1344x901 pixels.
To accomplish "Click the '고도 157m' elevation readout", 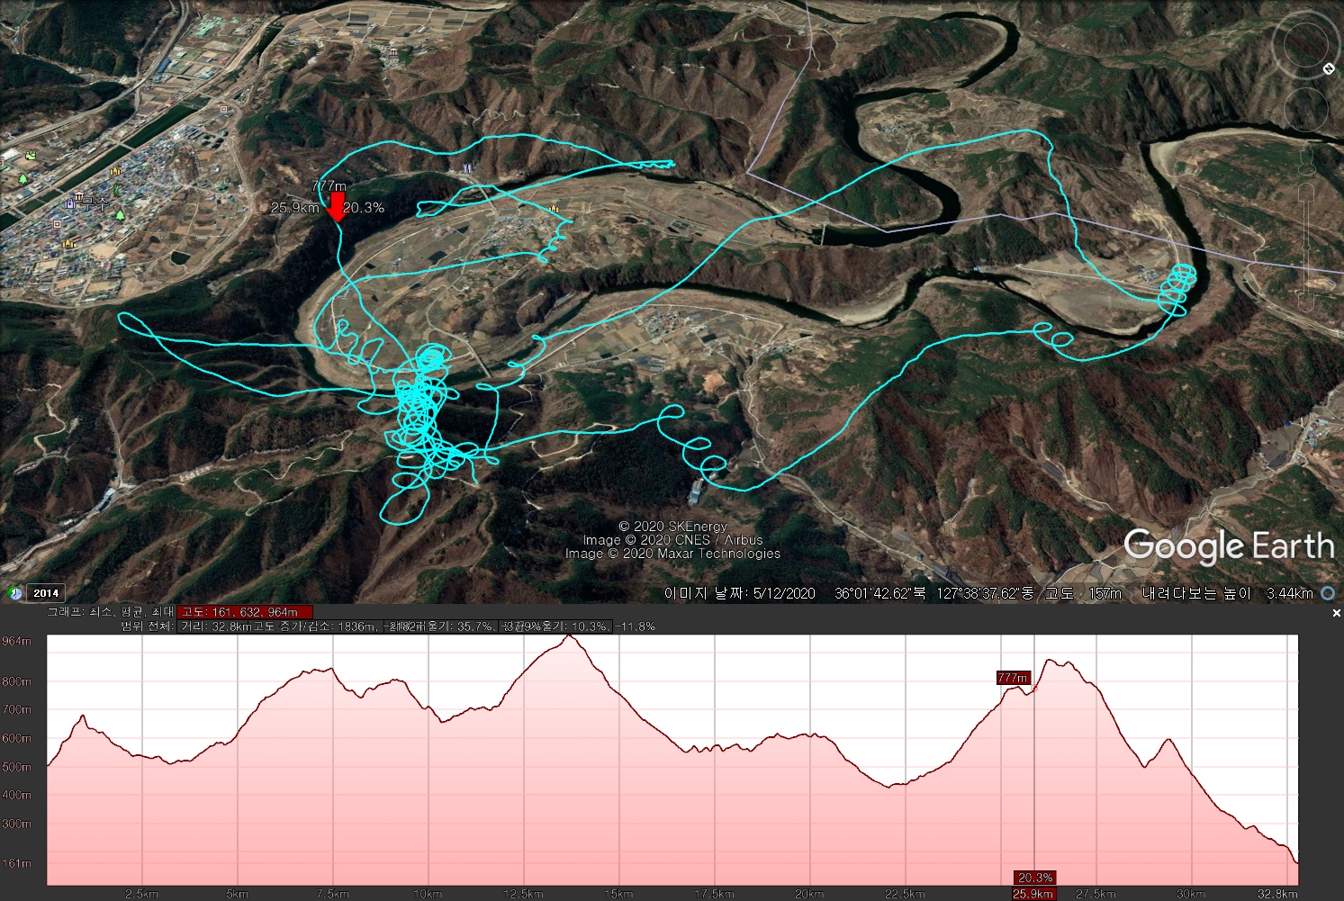I will pos(1083,593).
